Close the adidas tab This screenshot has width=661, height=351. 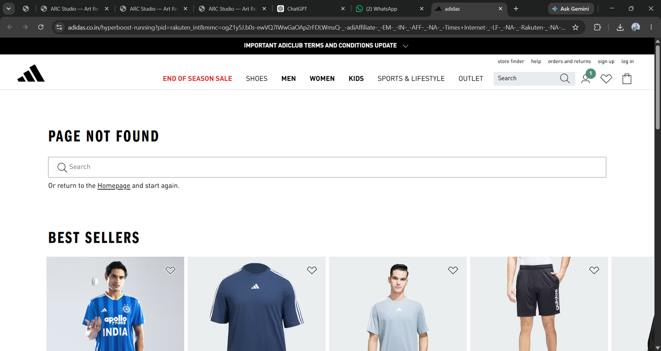point(500,9)
